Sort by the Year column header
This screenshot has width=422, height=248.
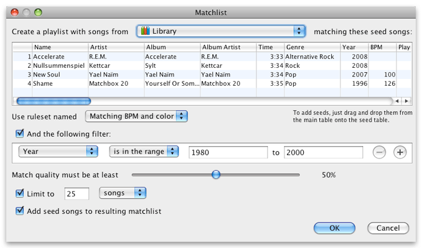354,47
